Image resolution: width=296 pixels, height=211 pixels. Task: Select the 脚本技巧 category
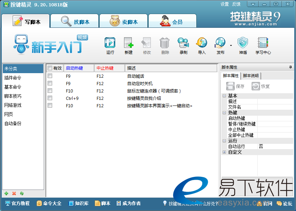[23, 96]
